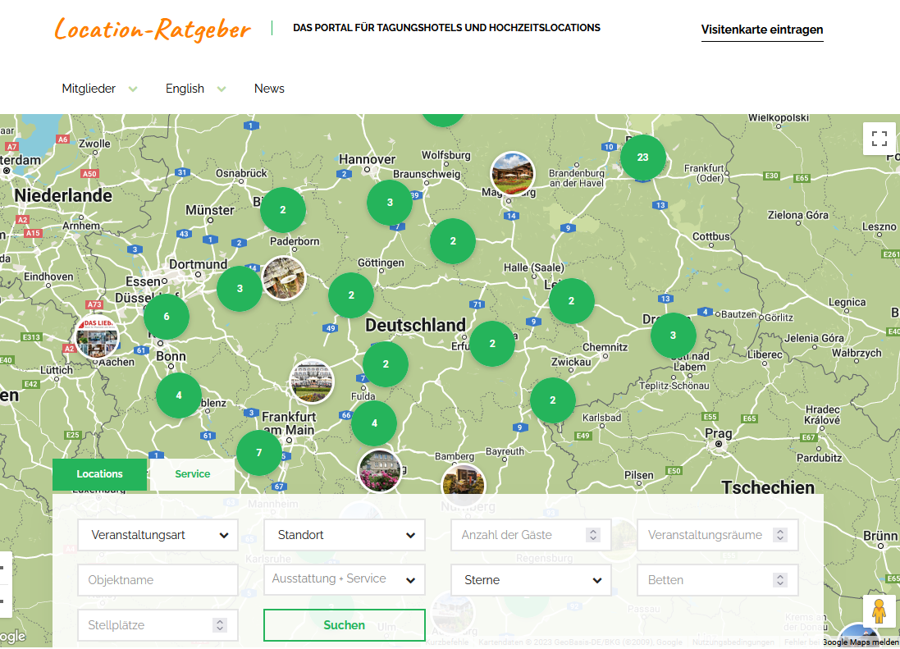Open Standort dropdown
Viewport: 900px width, 649px height.
(x=345, y=536)
